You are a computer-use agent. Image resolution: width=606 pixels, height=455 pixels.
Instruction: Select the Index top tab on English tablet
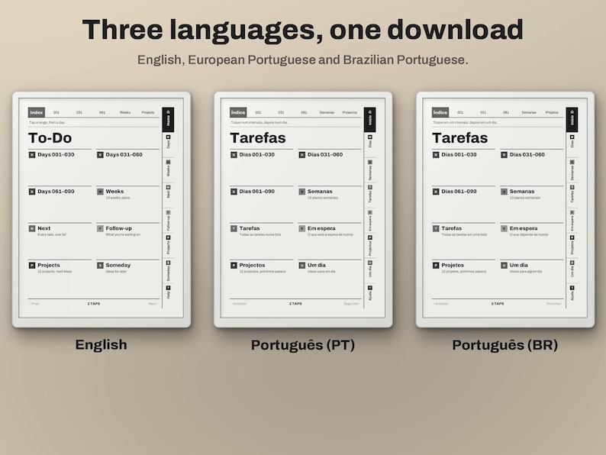coord(37,112)
